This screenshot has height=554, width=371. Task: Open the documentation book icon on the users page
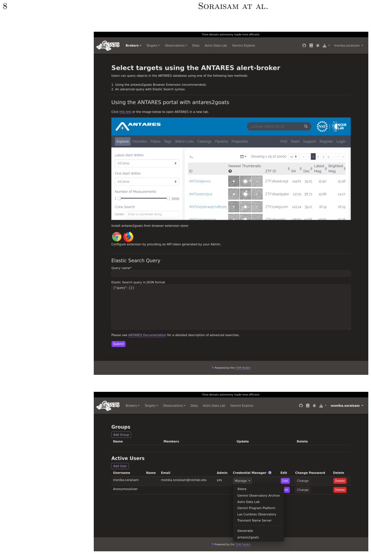coord(308,406)
